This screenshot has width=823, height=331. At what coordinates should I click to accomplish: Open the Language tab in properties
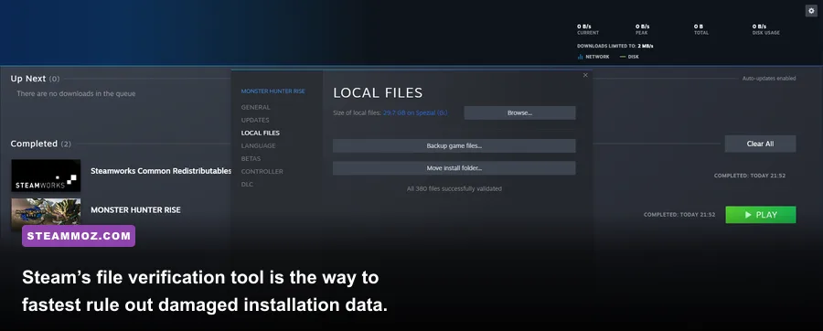coord(258,145)
